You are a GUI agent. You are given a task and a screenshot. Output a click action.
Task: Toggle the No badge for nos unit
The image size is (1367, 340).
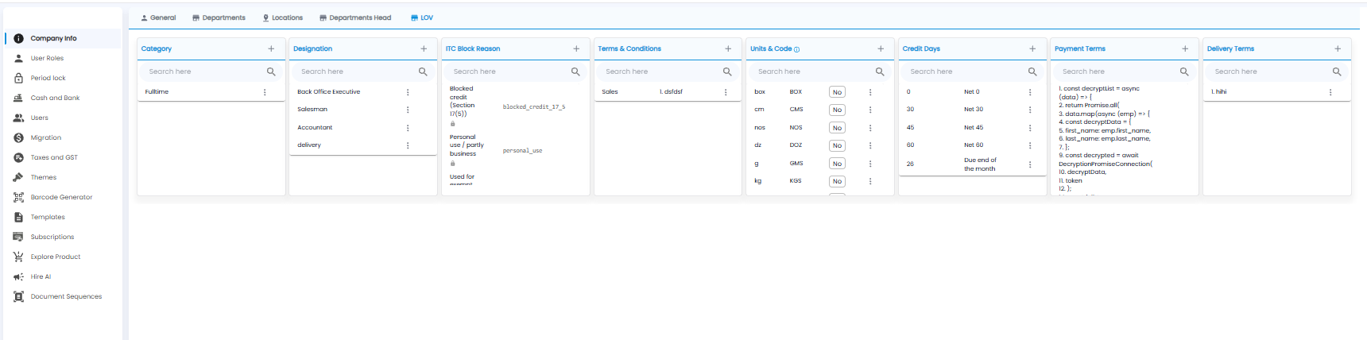(x=837, y=128)
